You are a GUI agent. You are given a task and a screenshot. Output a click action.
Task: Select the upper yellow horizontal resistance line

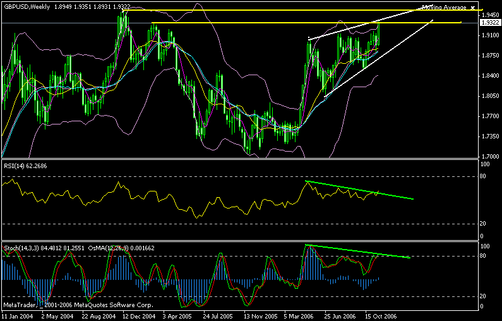click(303, 10)
